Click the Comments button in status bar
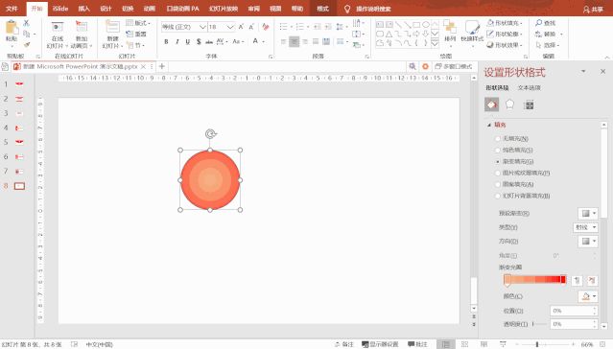Image resolution: width=613 pixels, height=349 pixels. [417, 344]
